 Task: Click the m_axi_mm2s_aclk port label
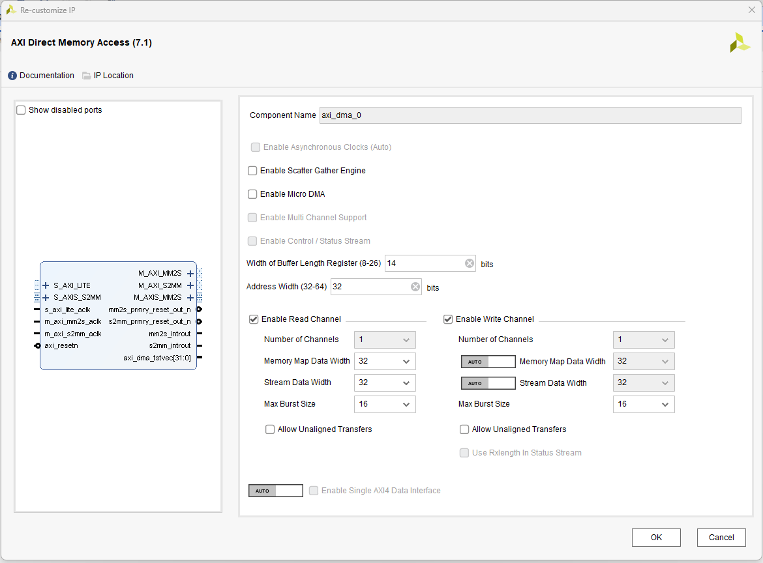[73, 321]
